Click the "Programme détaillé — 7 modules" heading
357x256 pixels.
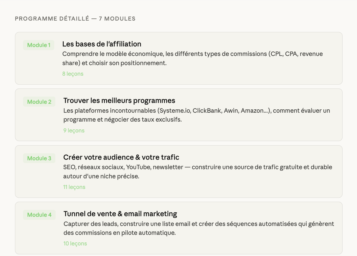coord(75,19)
